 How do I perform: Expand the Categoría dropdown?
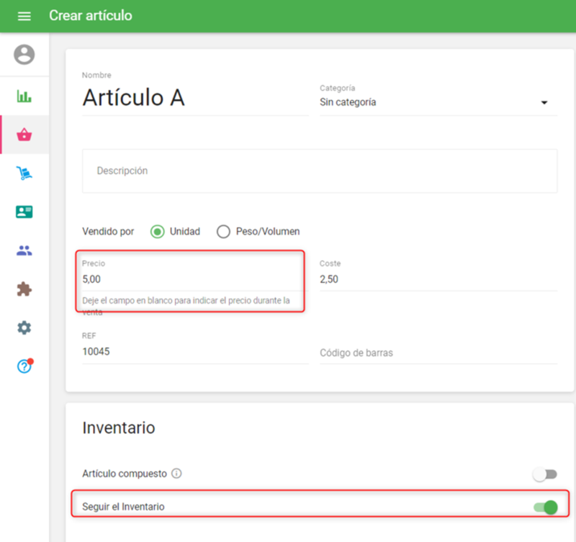pos(438,103)
